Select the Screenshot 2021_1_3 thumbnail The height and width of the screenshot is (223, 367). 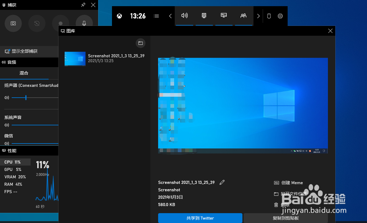75,59
